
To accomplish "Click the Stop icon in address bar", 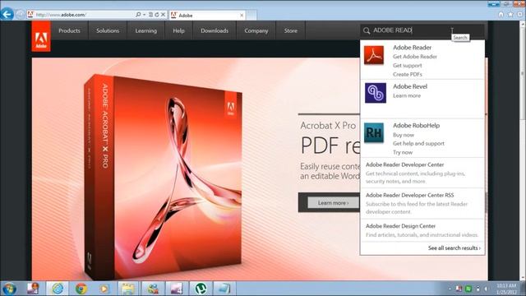I will pos(163,15).
